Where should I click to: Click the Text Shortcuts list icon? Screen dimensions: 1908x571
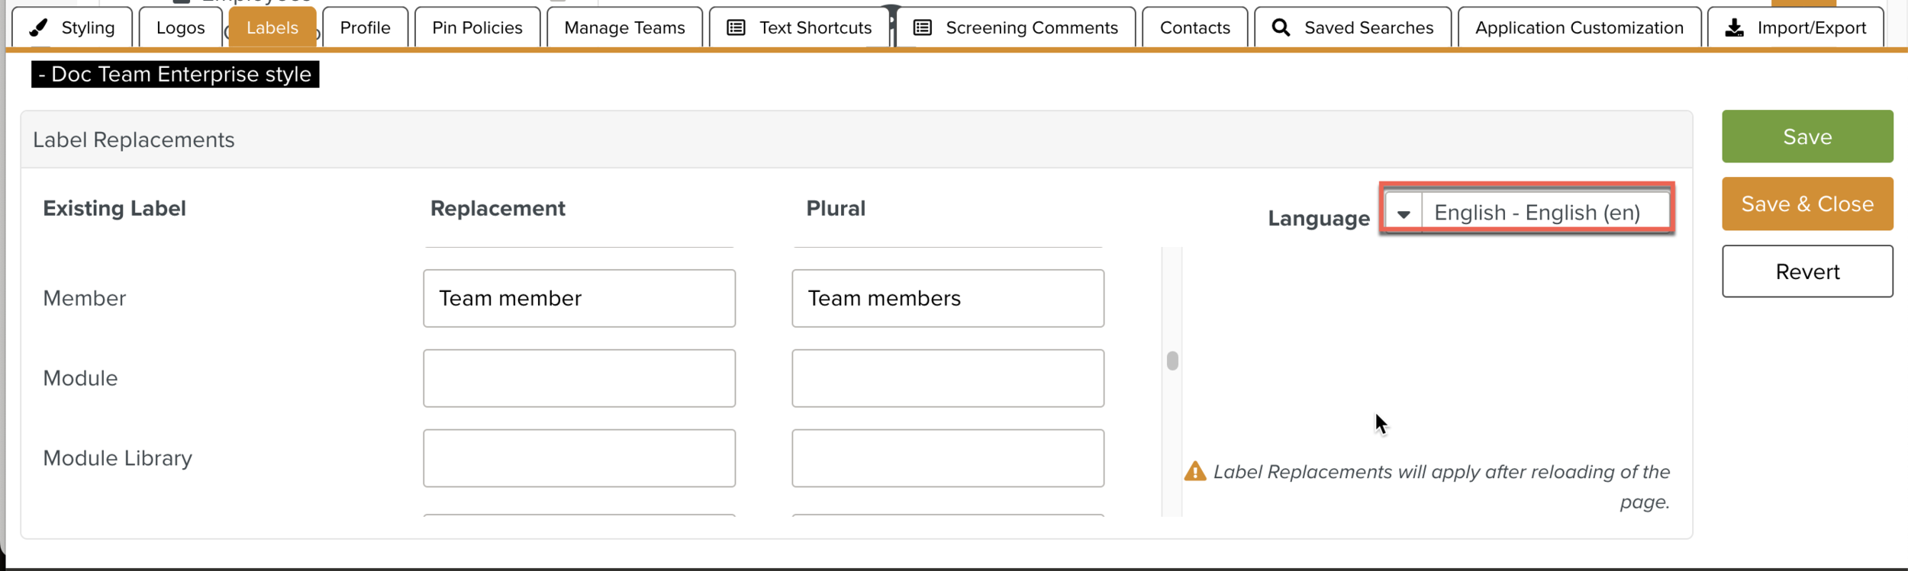click(736, 28)
